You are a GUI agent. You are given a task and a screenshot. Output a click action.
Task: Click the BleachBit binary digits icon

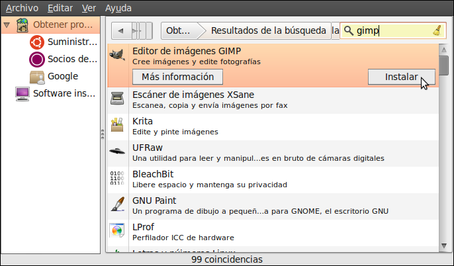tap(117, 179)
